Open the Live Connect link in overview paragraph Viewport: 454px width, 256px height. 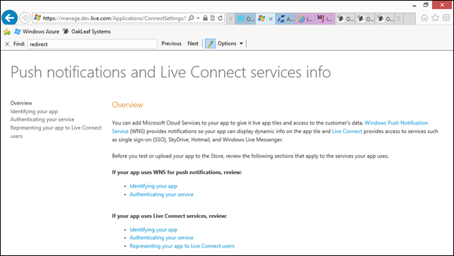347,132
